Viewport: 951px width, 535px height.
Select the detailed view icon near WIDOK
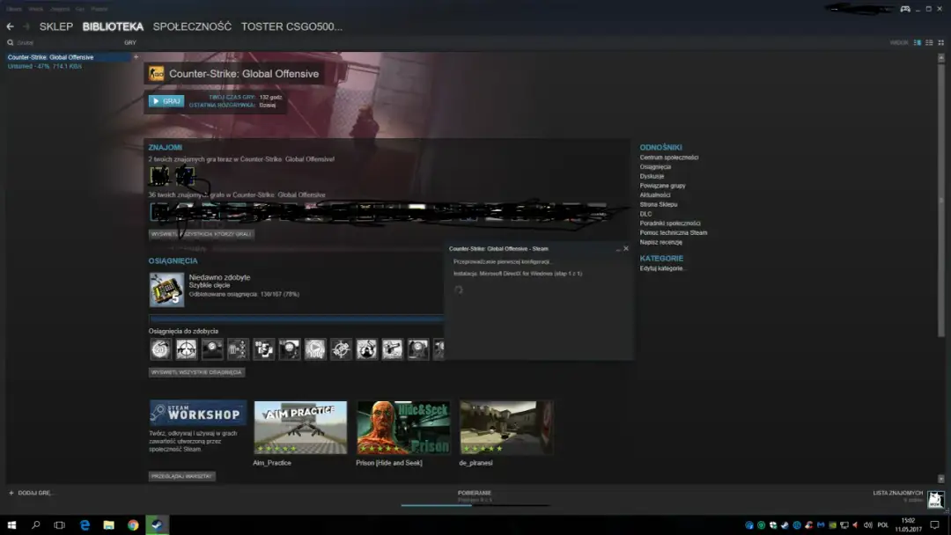[x=915, y=41]
